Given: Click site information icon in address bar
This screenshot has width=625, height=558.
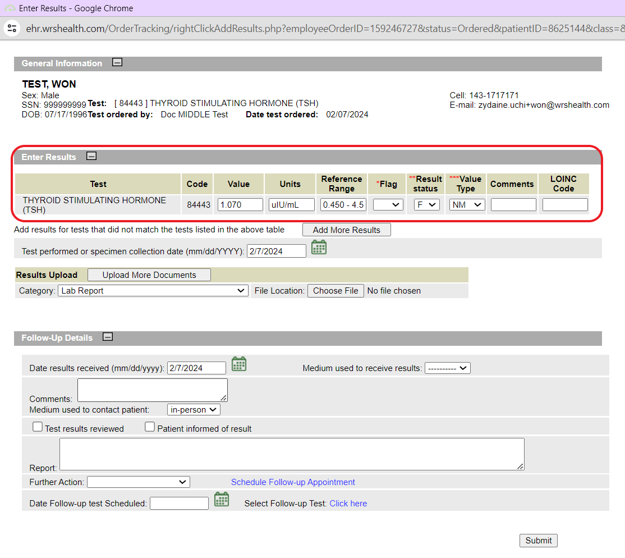Looking at the screenshot, I should click(x=12, y=29).
